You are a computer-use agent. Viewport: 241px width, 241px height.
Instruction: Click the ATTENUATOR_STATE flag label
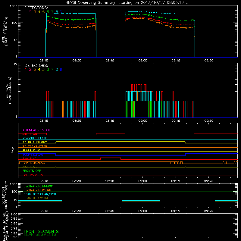[x=36, y=130]
